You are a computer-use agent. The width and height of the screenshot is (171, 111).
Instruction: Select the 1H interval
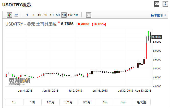tap(52, 15)
